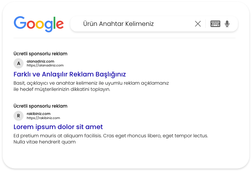Clear the search query with the X icon
This screenshot has width=252, height=172.
click(198, 24)
